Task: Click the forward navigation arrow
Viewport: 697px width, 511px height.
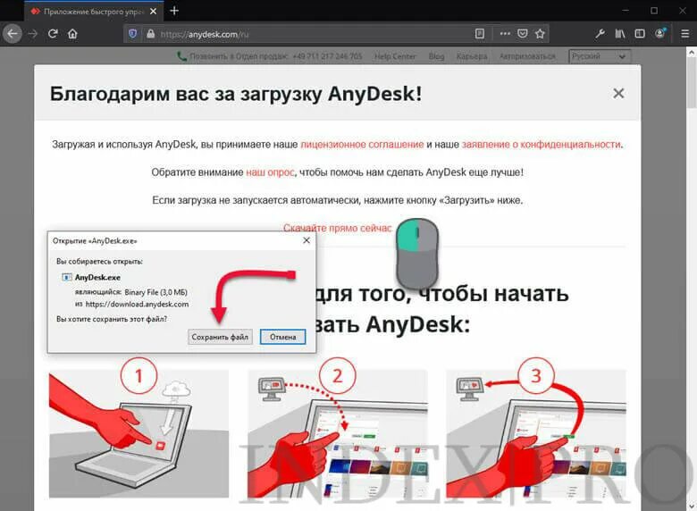Action: pos(32,34)
